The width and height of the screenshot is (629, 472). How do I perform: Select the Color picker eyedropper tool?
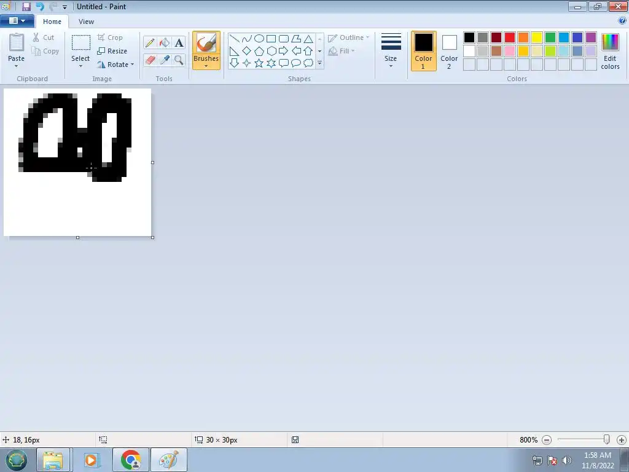pyautogui.click(x=165, y=60)
